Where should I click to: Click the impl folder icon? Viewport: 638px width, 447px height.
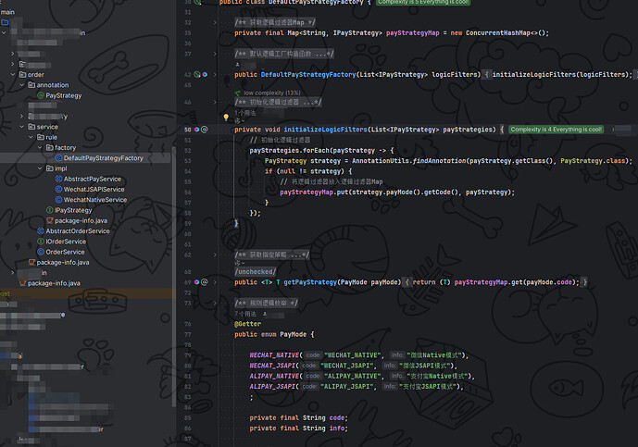pos(50,168)
